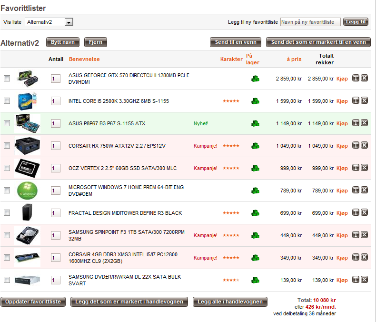This screenshot has width=376, height=322.
Task: Open the Windows 7 product thumbnail
Action: pos(27,191)
